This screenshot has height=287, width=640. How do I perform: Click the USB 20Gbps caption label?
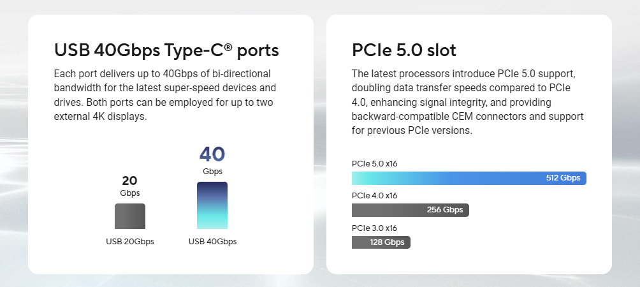[x=130, y=241]
